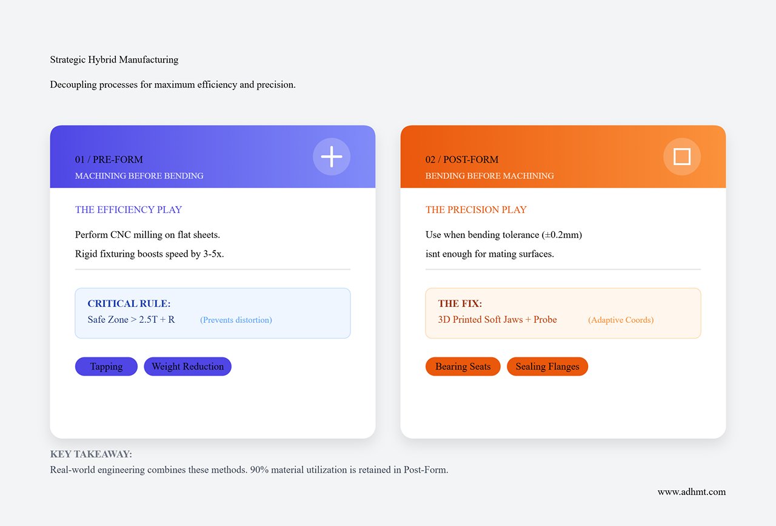Select the Tapping tag pill
This screenshot has height=526, width=776.
[x=106, y=366]
